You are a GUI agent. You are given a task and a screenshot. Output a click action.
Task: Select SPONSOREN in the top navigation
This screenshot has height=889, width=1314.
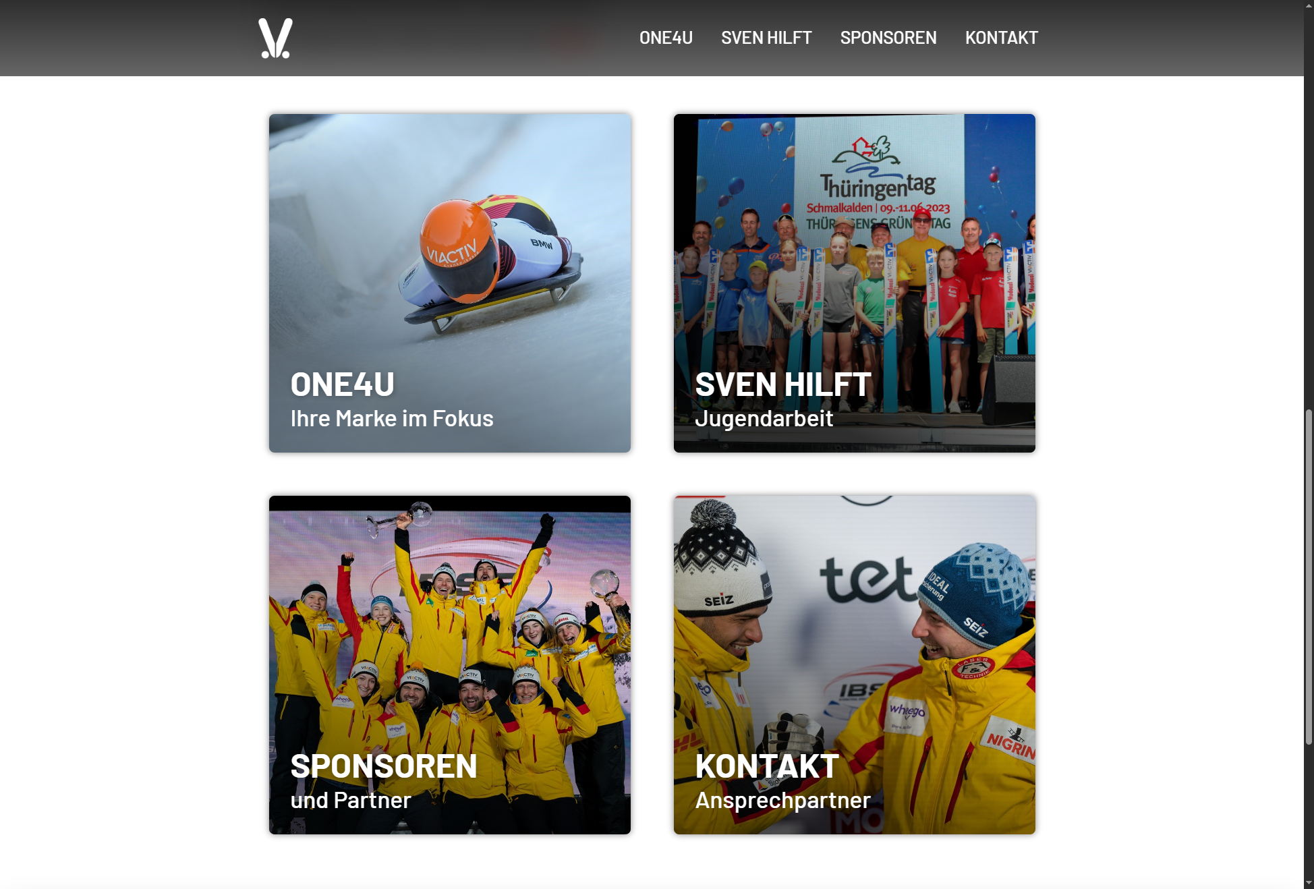888,38
